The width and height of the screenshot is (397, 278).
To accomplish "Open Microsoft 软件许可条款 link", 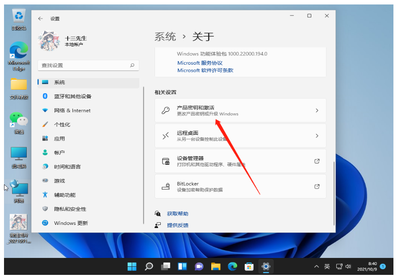I will (205, 71).
